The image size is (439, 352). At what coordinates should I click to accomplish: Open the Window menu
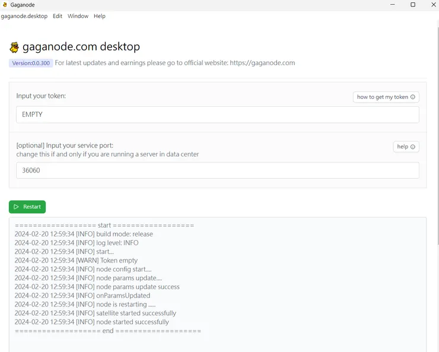(x=78, y=16)
